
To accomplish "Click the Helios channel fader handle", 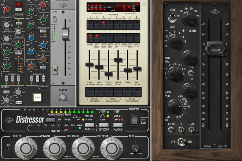I will pyautogui.click(x=216, y=49).
